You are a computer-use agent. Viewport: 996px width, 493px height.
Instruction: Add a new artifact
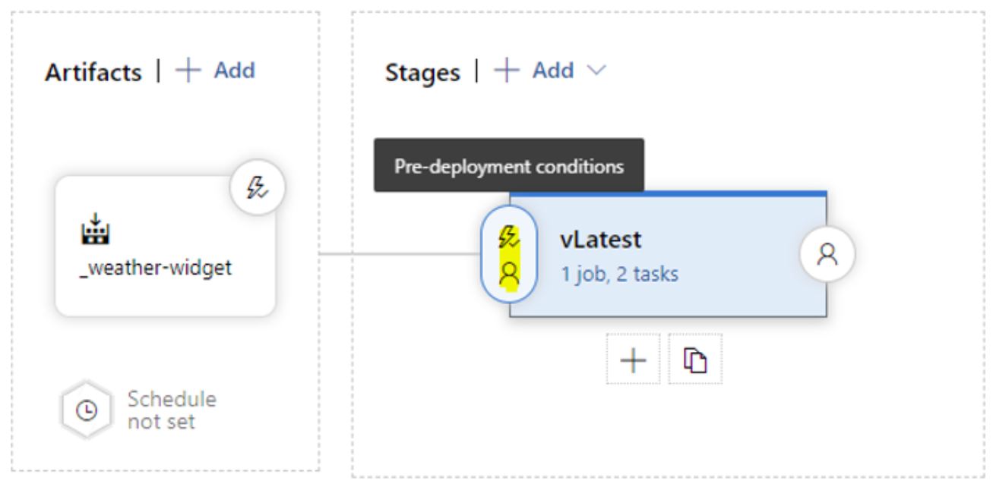tap(216, 71)
